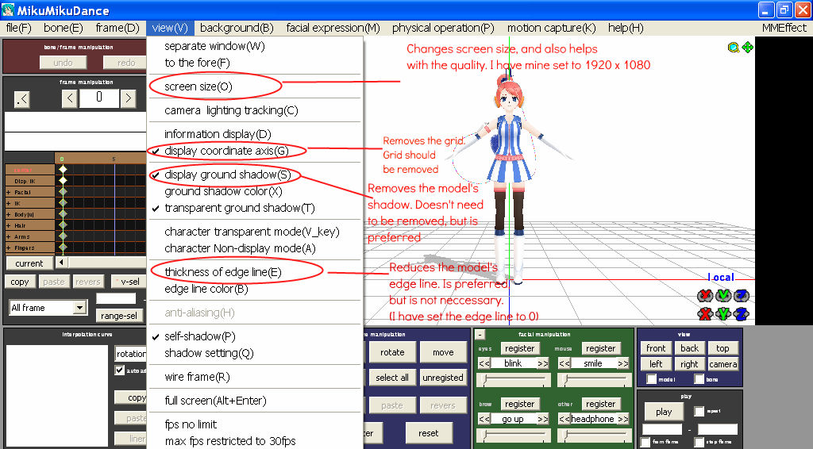
Task: Expand the Body timeline group
Action: 8,214
